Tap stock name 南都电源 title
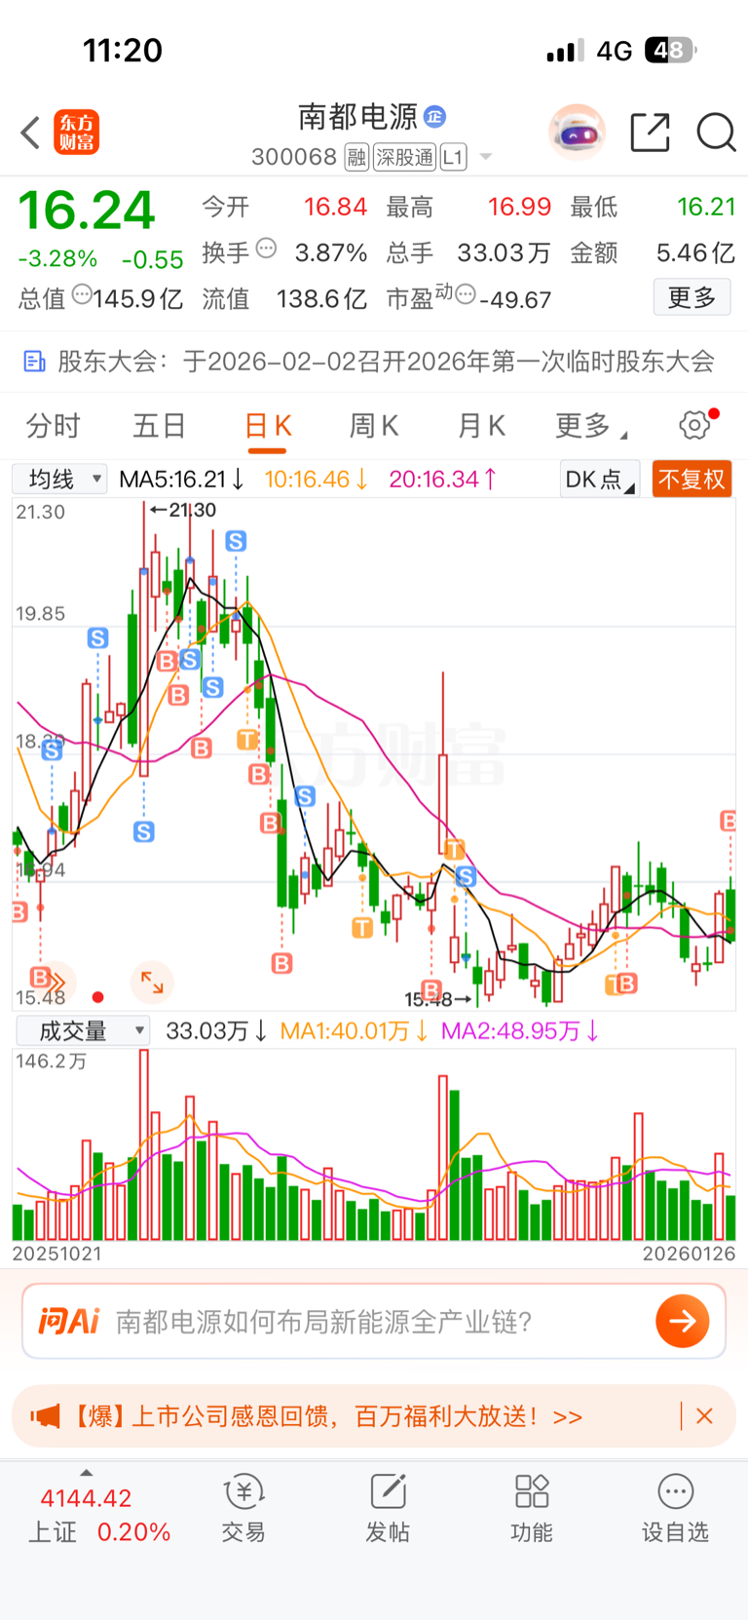748x1621 pixels. (357, 117)
